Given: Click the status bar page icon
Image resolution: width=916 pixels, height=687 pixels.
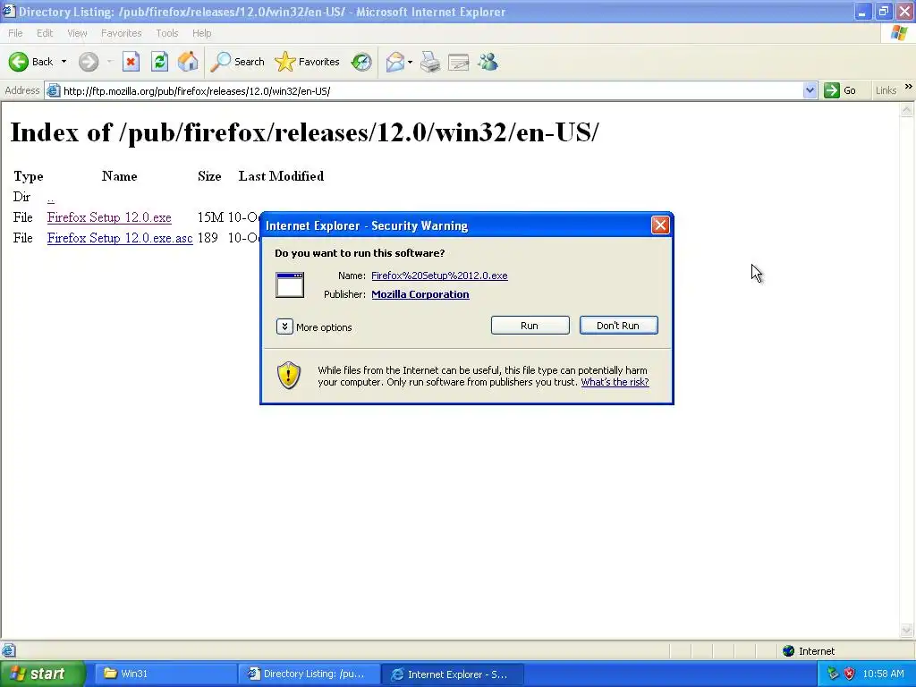Looking at the screenshot, I should pos(8,650).
